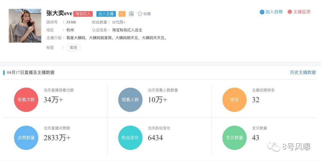Click the label 当天粉丝变化
The width and height of the screenshot is (321, 161).
(159, 128)
